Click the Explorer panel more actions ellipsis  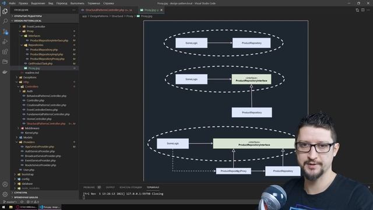pyautogui.click(x=74, y=10)
